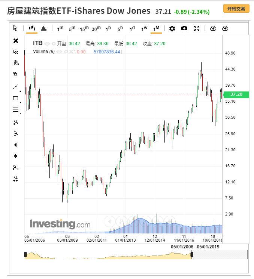Click the zoom out magnifier icon

[16, 133]
